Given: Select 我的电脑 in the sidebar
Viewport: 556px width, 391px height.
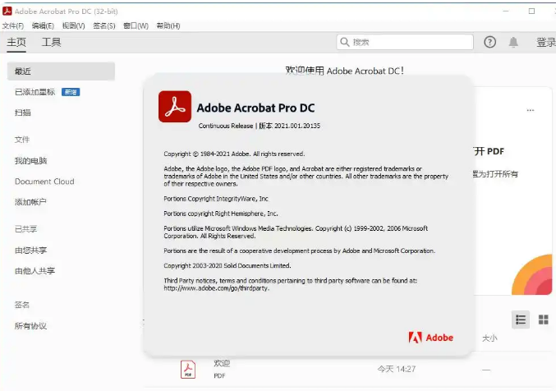Looking at the screenshot, I should 31,161.
